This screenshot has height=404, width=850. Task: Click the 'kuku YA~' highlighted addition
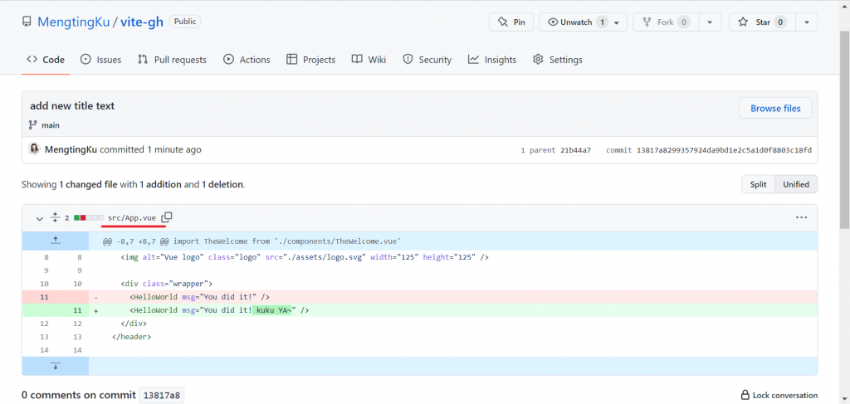point(271,310)
